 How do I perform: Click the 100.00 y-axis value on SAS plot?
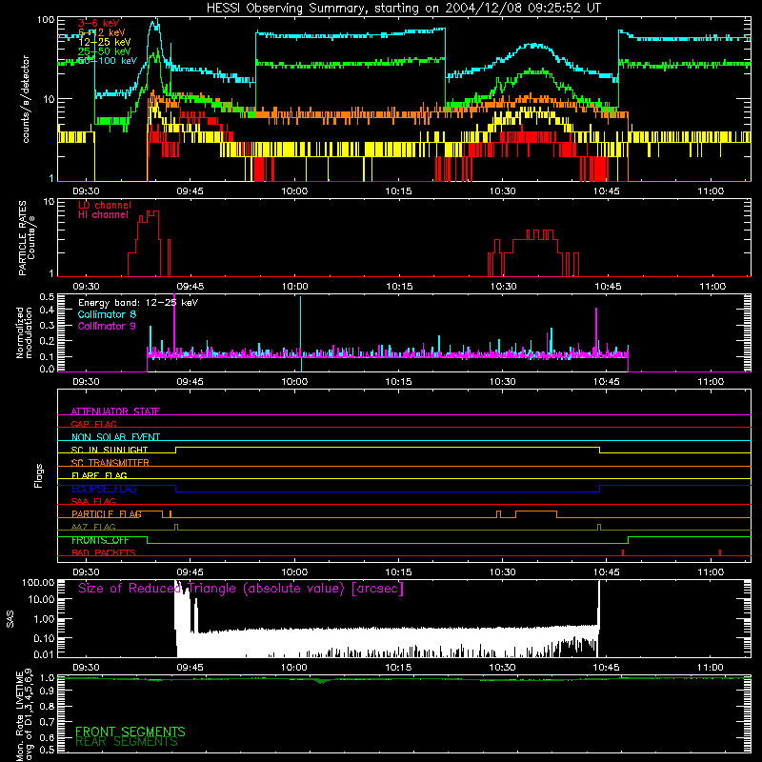click(38, 583)
